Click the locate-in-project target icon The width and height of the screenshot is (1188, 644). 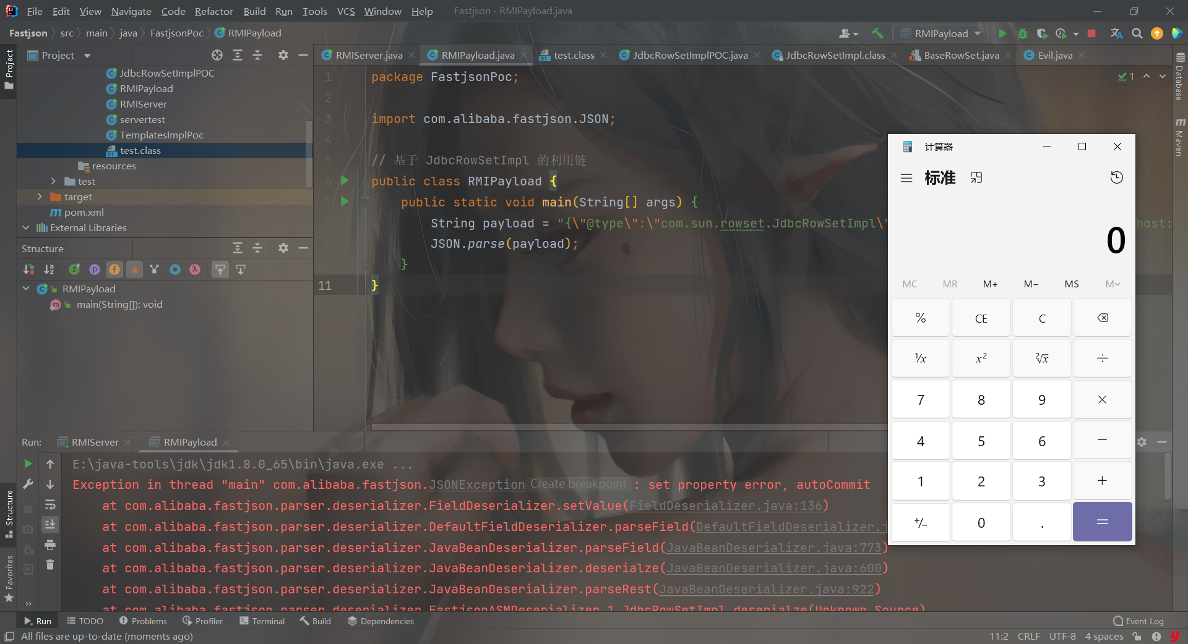[217, 55]
